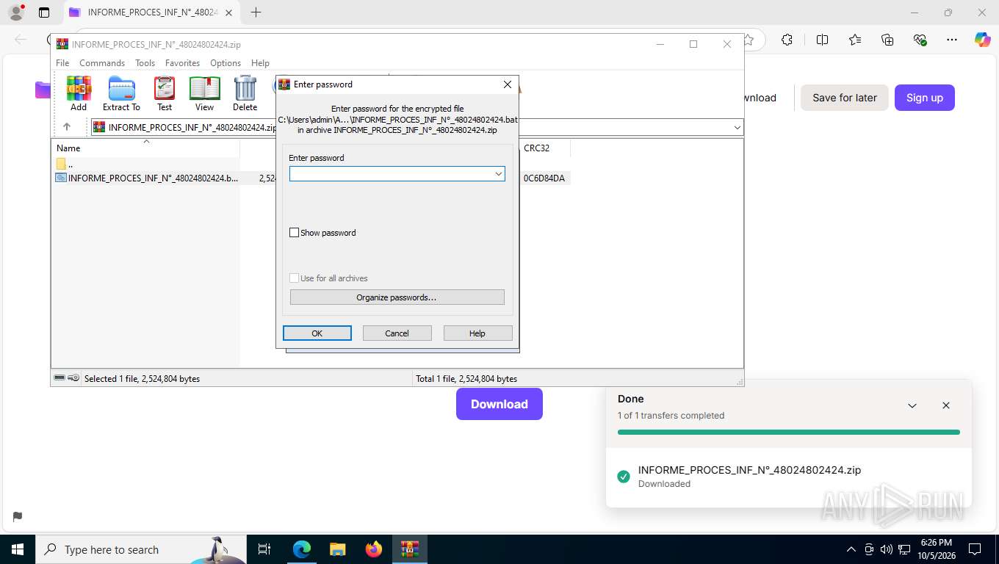This screenshot has width=999, height=564.
Task: Open Edge collections icon
Action: pyautogui.click(x=887, y=40)
